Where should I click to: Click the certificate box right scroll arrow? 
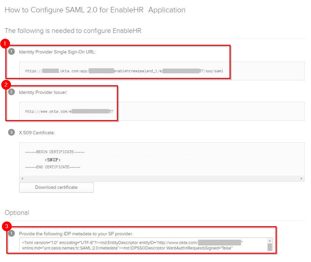(301, 178)
